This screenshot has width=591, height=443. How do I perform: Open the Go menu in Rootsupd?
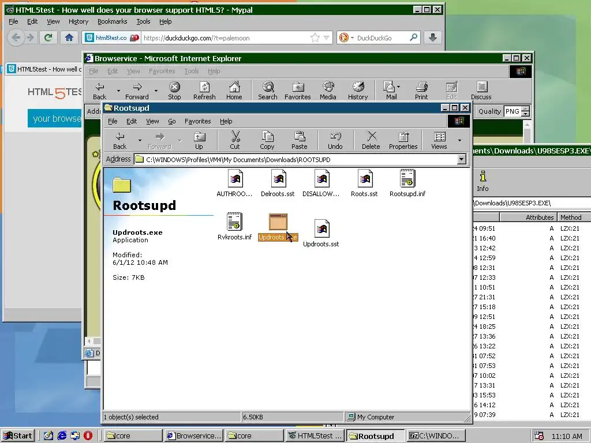pos(172,121)
